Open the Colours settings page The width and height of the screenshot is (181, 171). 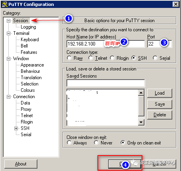click(28, 90)
